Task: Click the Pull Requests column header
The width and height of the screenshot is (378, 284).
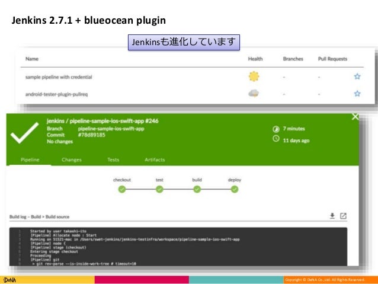Action: 333,59
